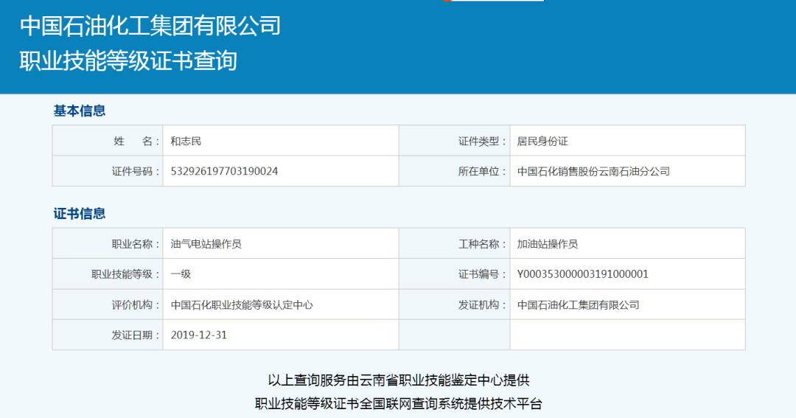Click the footer line 以上查询服务由云南省职业技能鉴定中心提供

tap(399, 380)
